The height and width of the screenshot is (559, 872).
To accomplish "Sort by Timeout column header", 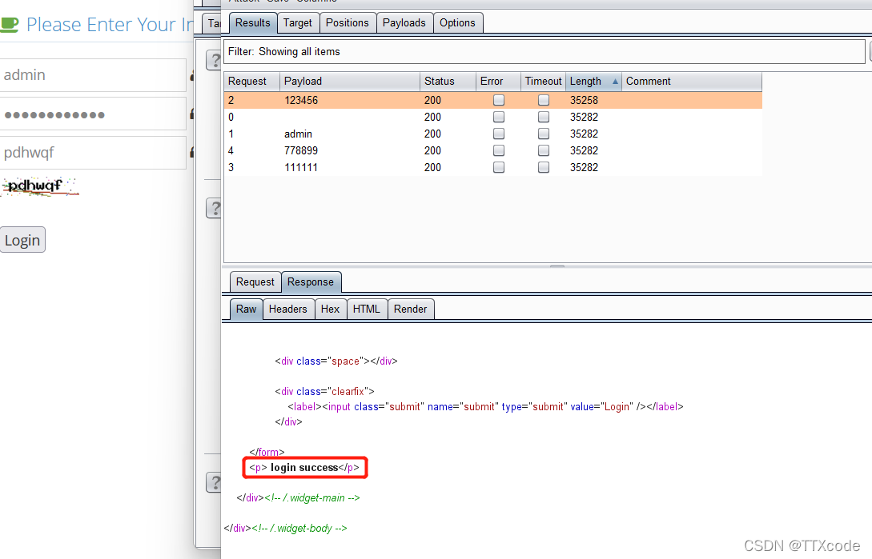I will pyautogui.click(x=544, y=81).
